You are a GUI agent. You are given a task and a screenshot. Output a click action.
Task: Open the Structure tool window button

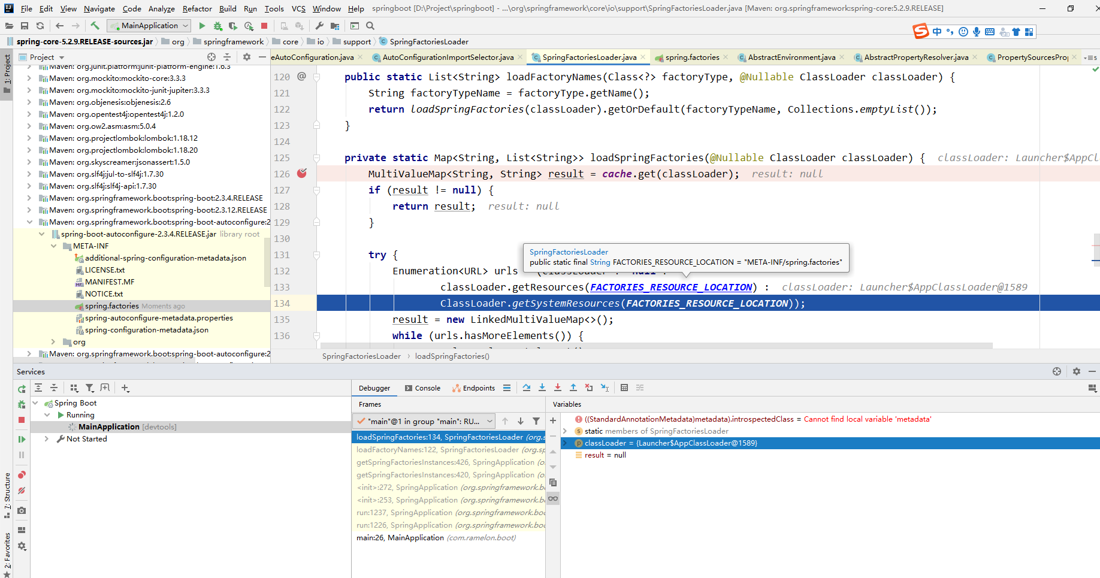[x=7, y=494]
